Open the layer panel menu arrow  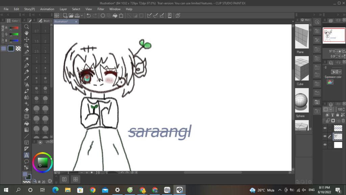[x=344, y=104]
